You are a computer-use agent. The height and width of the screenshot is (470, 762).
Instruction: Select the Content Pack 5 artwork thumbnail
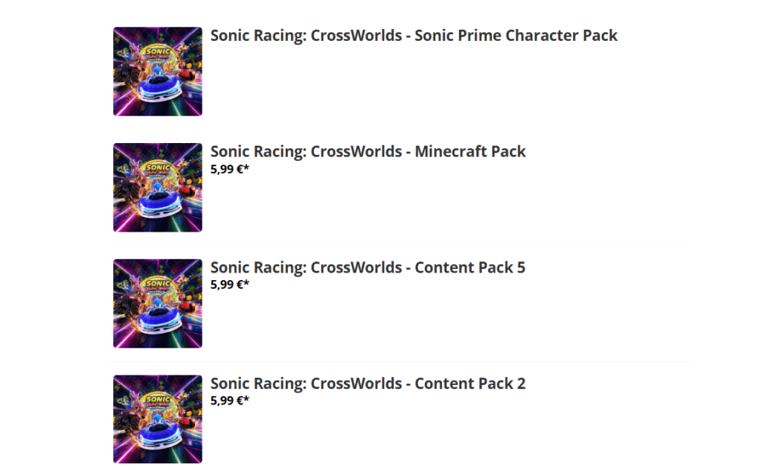coord(157,304)
